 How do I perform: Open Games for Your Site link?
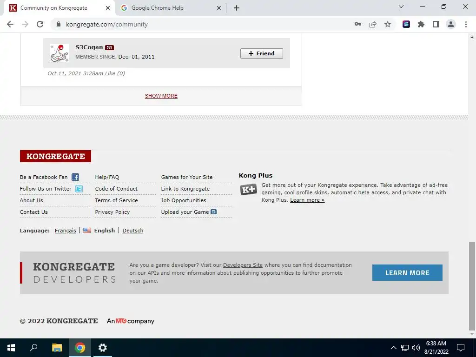187,177
